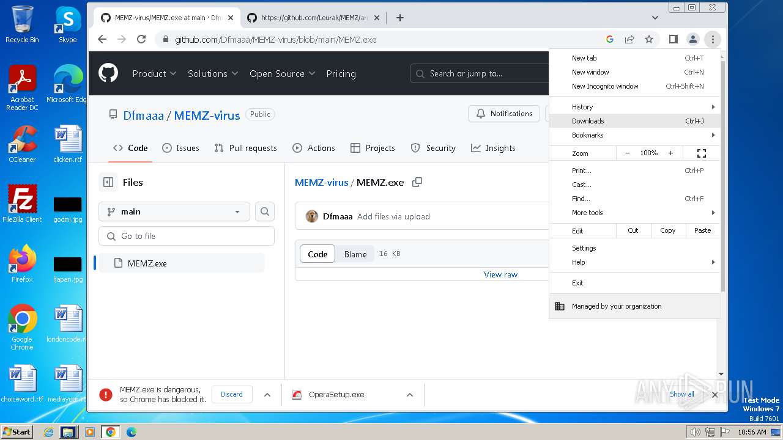Viewport: 783px width, 440px height.
Task: Choose New Incognito window
Action: click(635, 86)
